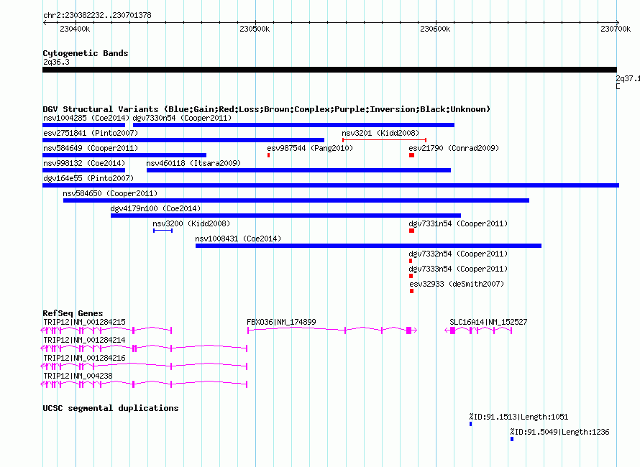640x467 pixels.
Task: Select the dgv7331n54 (Cooper2011) label
Action: [x=458, y=223]
